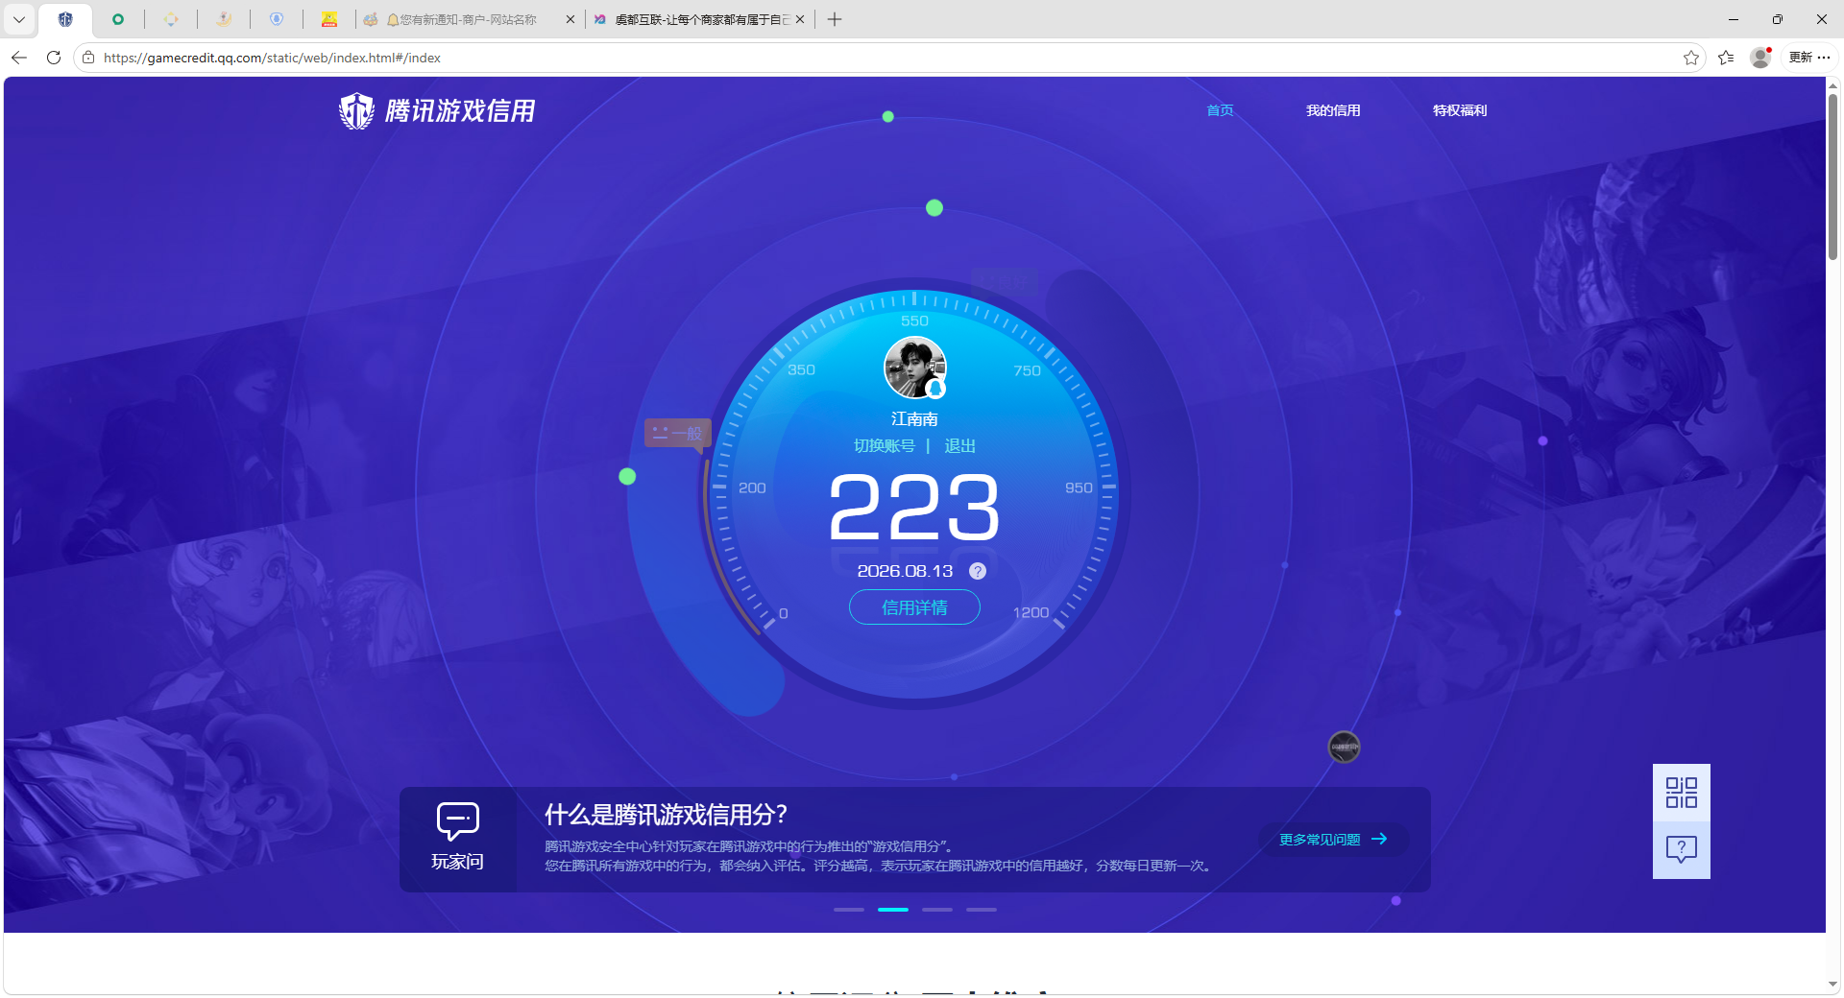Open the help question chat icon
Screen dimensions: 1844x998
(1681, 849)
